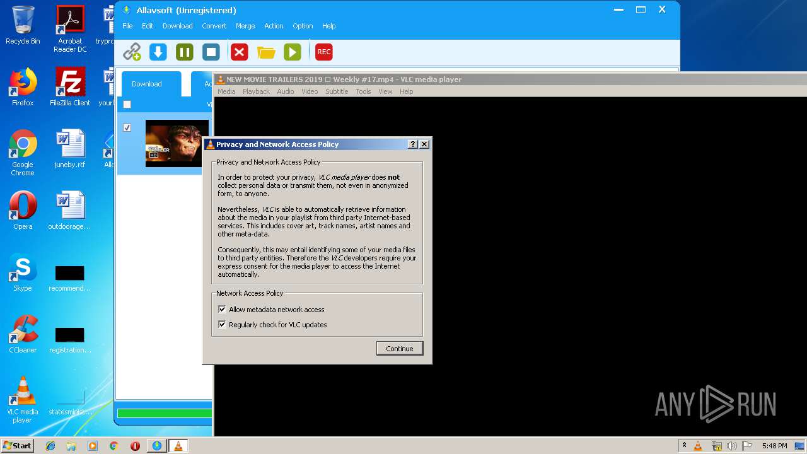The image size is (807, 454).
Task: Uncheck Allow metadata network access
Action: pos(222,309)
